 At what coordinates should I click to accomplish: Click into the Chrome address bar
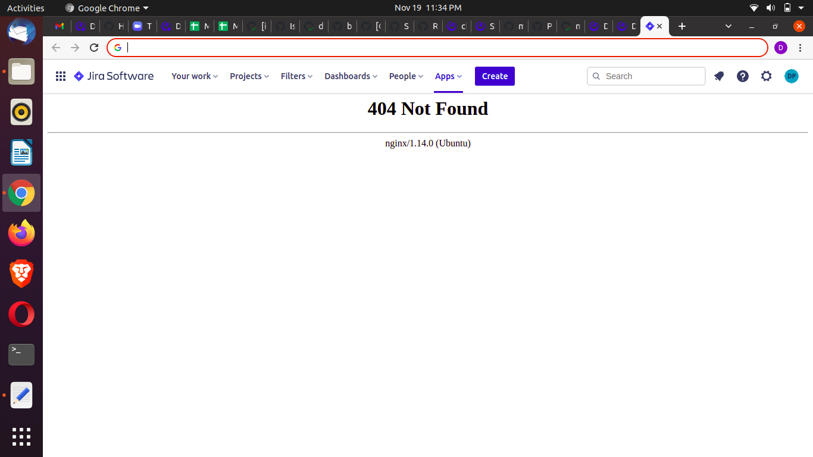point(437,48)
